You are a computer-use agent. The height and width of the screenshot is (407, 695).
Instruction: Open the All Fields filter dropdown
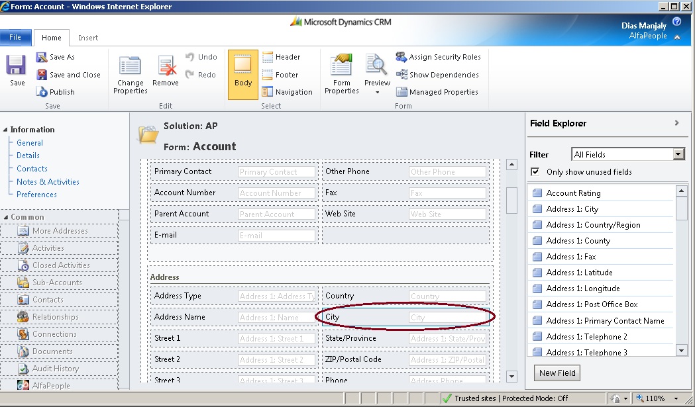678,155
